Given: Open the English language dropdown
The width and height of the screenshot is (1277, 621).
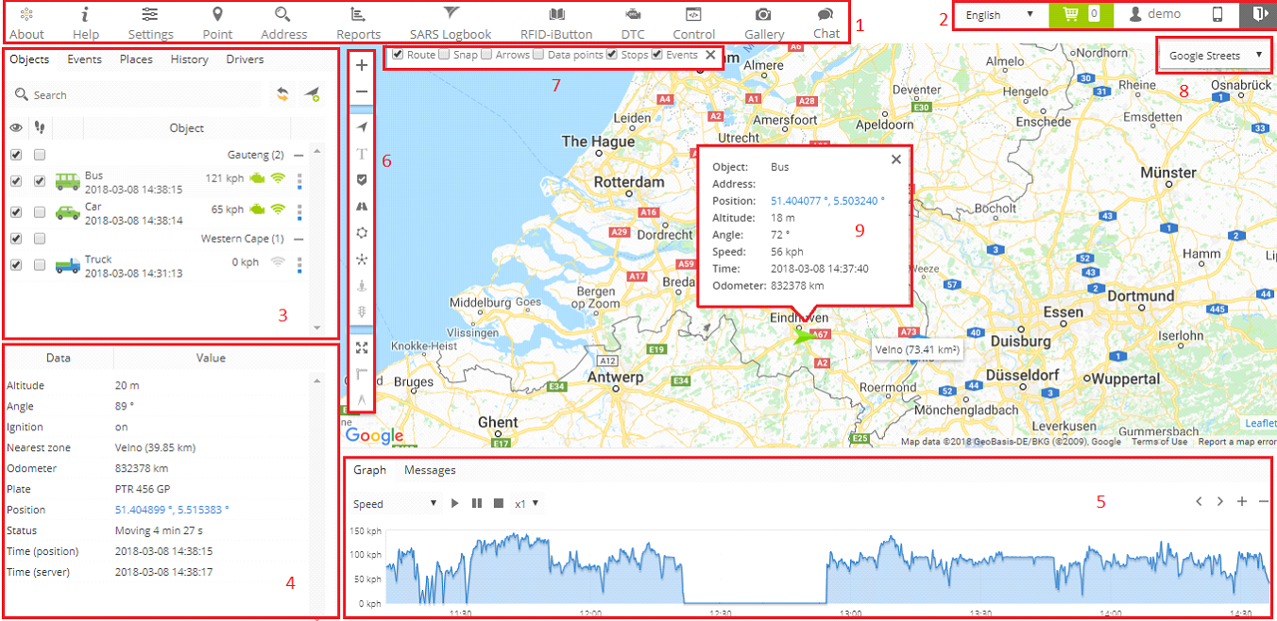Looking at the screenshot, I should [x=999, y=15].
